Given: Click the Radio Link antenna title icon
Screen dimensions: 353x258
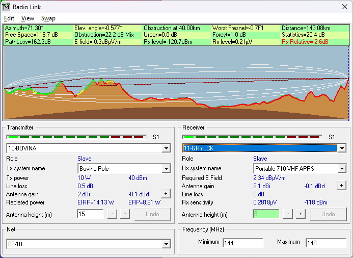Looking at the screenshot, I should pyautogui.click(x=6, y=7).
